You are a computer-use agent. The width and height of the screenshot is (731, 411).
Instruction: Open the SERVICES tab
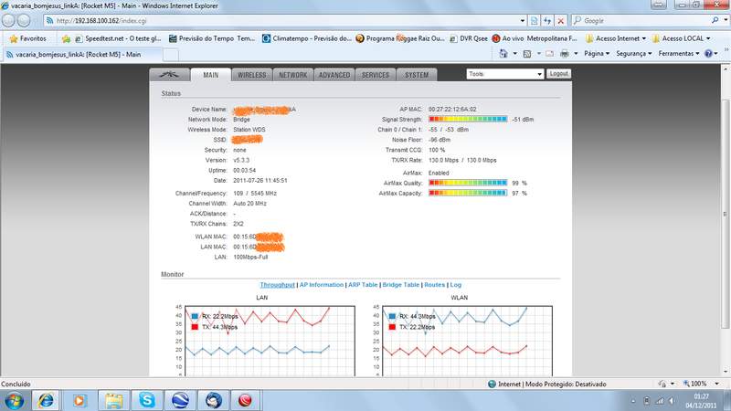[376, 75]
